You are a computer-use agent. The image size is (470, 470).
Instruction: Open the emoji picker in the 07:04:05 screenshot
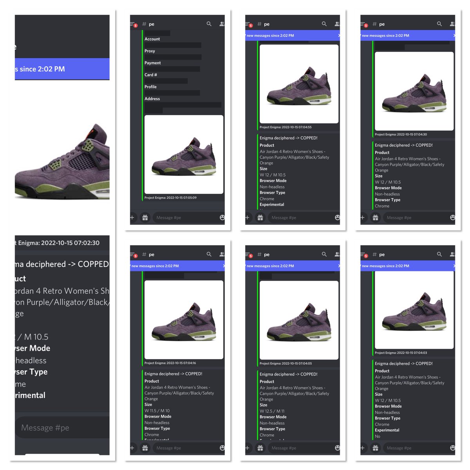(x=337, y=448)
